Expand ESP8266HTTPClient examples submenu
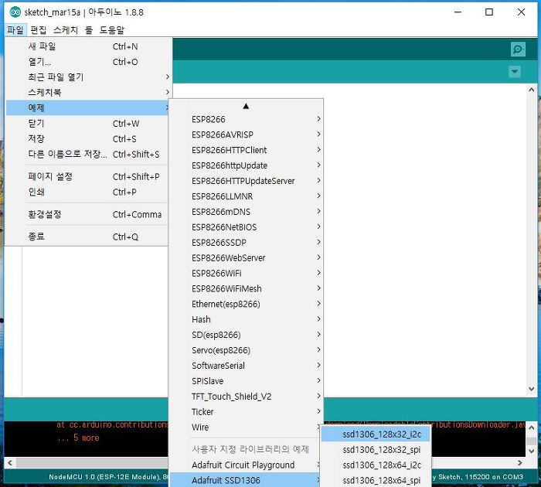Screen dimensions: 541x487 point(246,150)
